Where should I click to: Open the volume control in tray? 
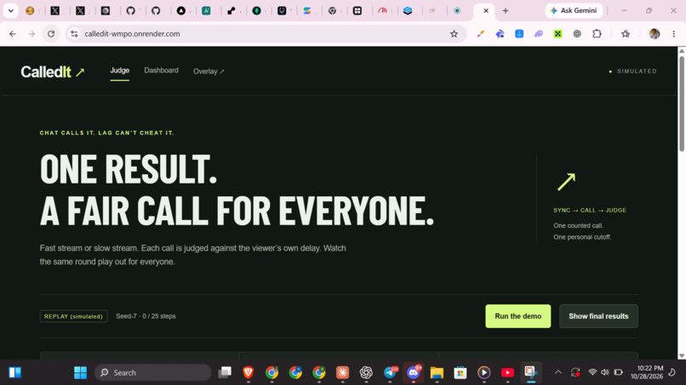pos(605,372)
